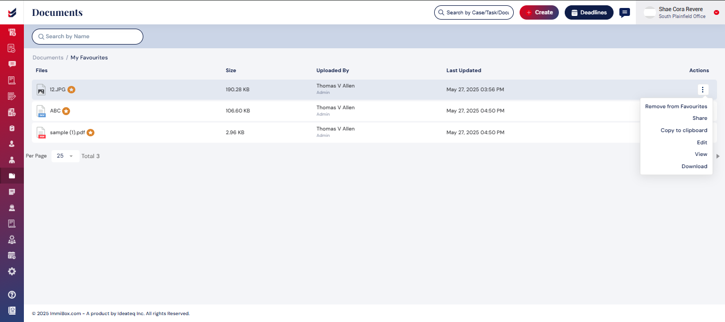Click the ImmiBox logo in the sidebar
This screenshot has width=725, height=322.
click(x=12, y=12)
